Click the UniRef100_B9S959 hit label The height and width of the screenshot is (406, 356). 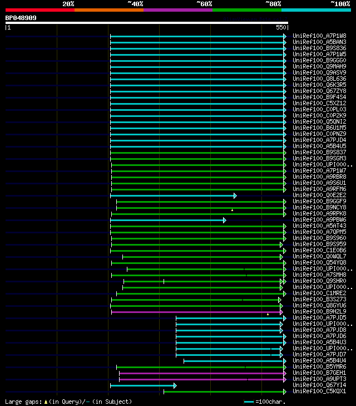tap(319, 244)
